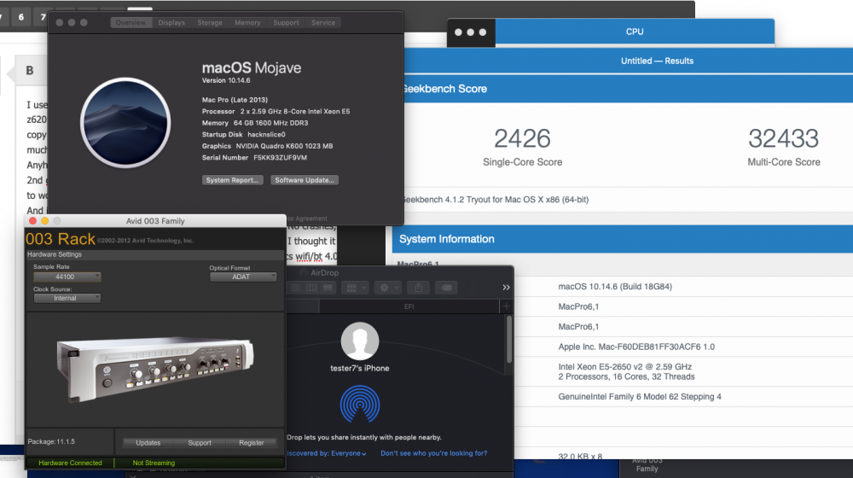Click the System Report button
The height and width of the screenshot is (478, 853).
(232, 180)
